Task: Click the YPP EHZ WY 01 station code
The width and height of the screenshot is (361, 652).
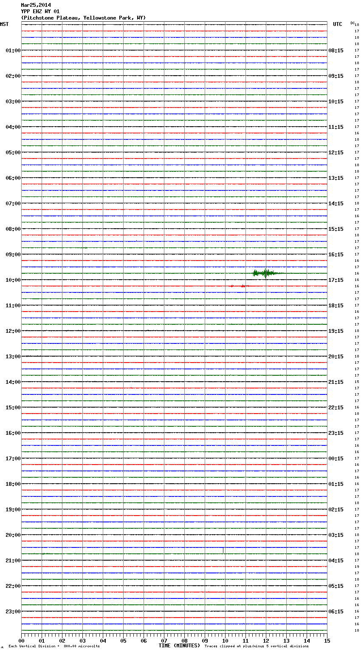Action: tap(40, 11)
